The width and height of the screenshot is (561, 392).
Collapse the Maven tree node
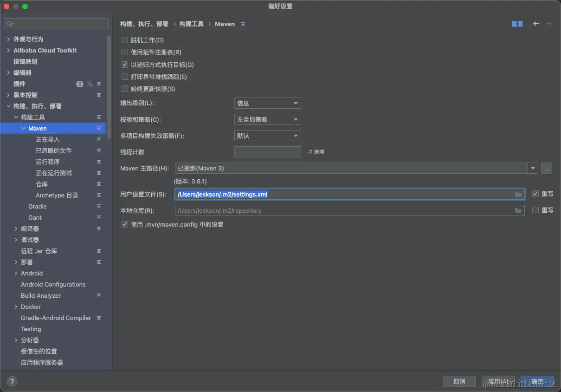click(x=23, y=129)
